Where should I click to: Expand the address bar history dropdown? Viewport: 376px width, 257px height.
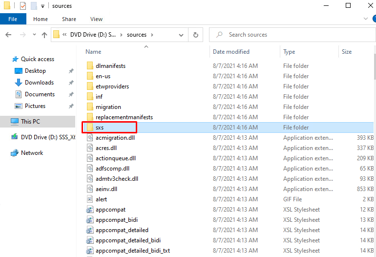182,35
